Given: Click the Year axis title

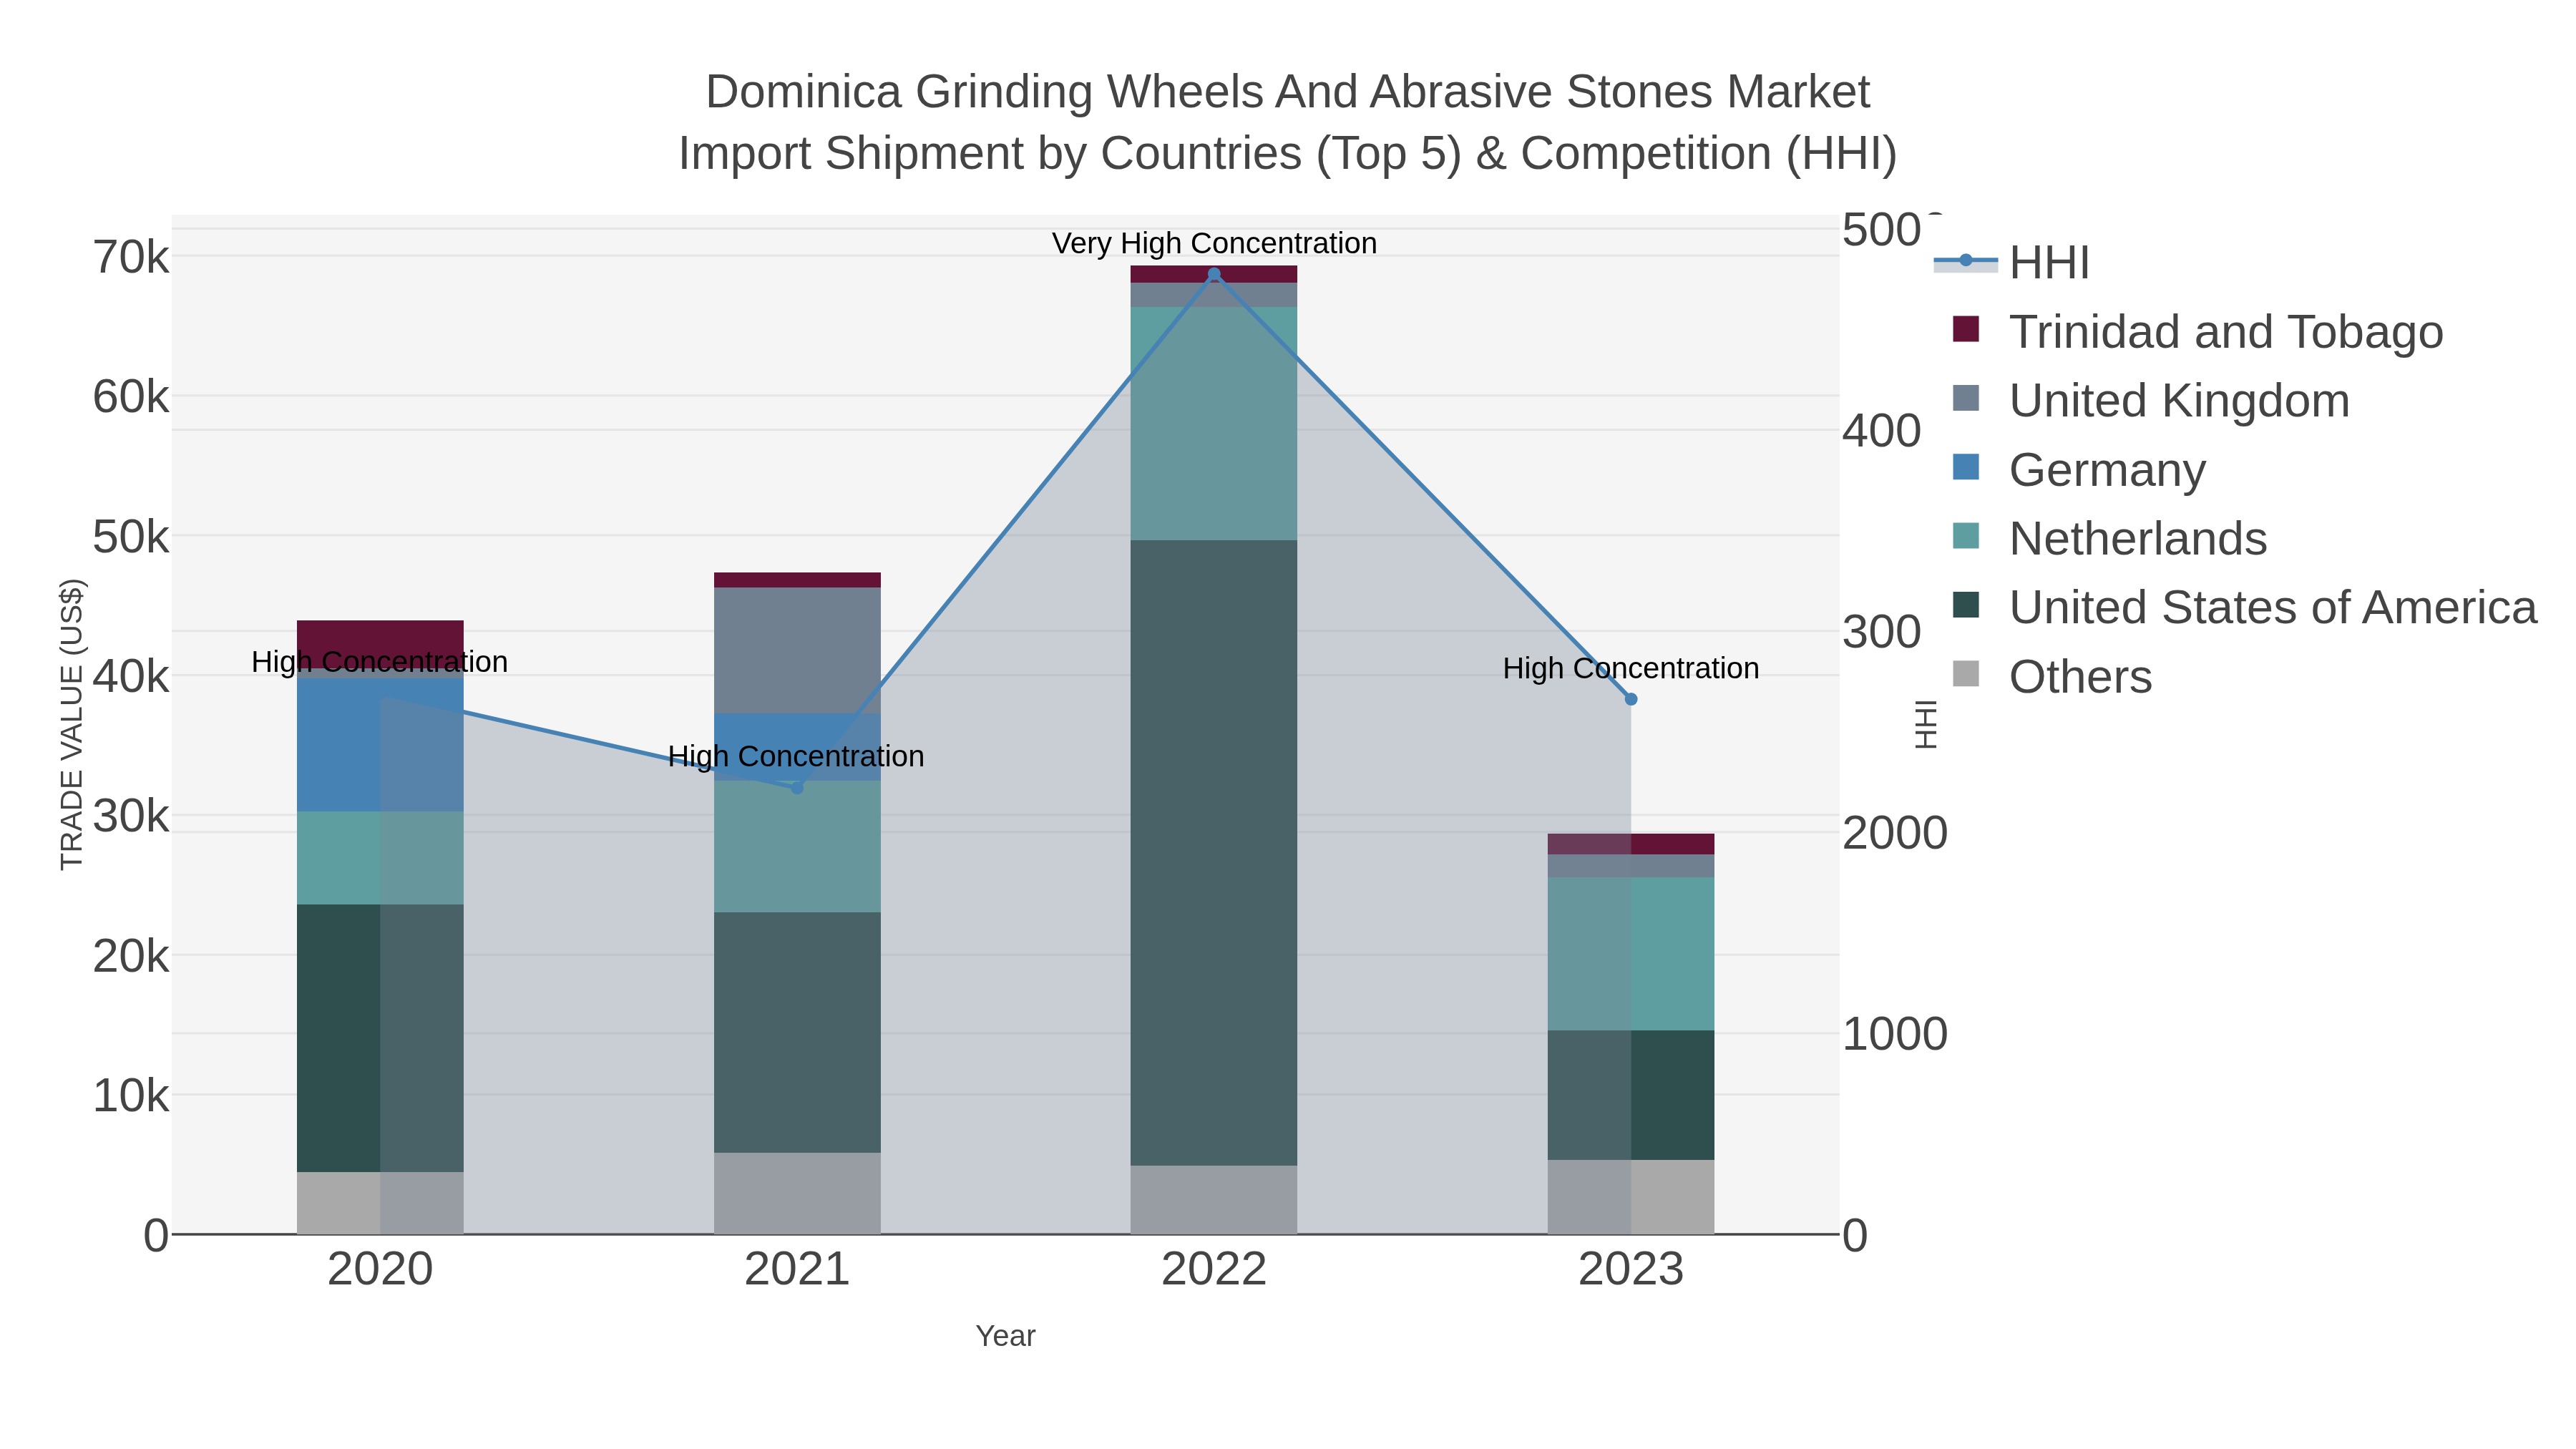Looking at the screenshot, I should pyautogui.click(x=1006, y=1336).
